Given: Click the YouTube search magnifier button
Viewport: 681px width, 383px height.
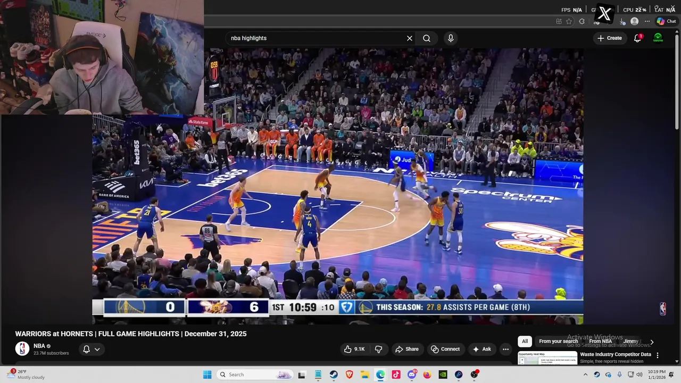Looking at the screenshot, I should [x=427, y=38].
